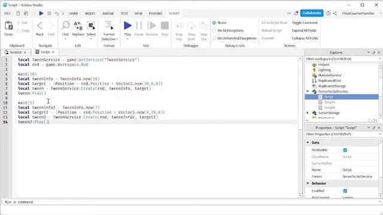Close the Script editor tab
This screenshot has width=383, height=215.
(x=53, y=52)
